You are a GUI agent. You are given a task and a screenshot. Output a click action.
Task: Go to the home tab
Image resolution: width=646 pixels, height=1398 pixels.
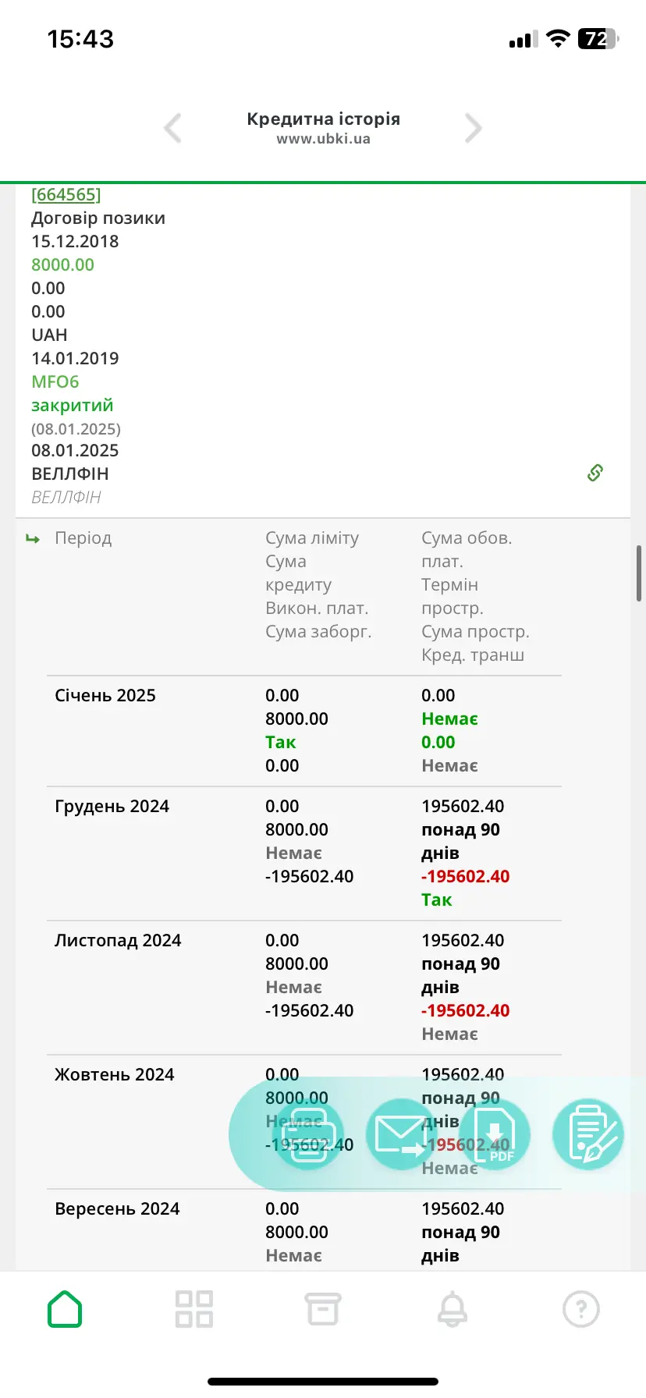pyautogui.click(x=65, y=1308)
